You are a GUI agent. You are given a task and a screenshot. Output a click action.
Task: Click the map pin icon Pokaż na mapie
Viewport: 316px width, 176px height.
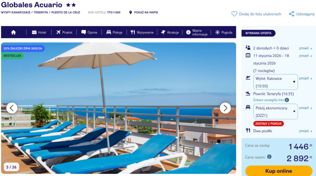(x=130, y=13)
